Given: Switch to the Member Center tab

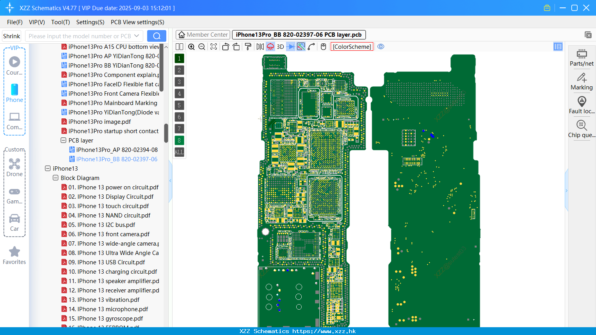Looking at the screenshot, I should pyautogui.click(x=203, y=35).
